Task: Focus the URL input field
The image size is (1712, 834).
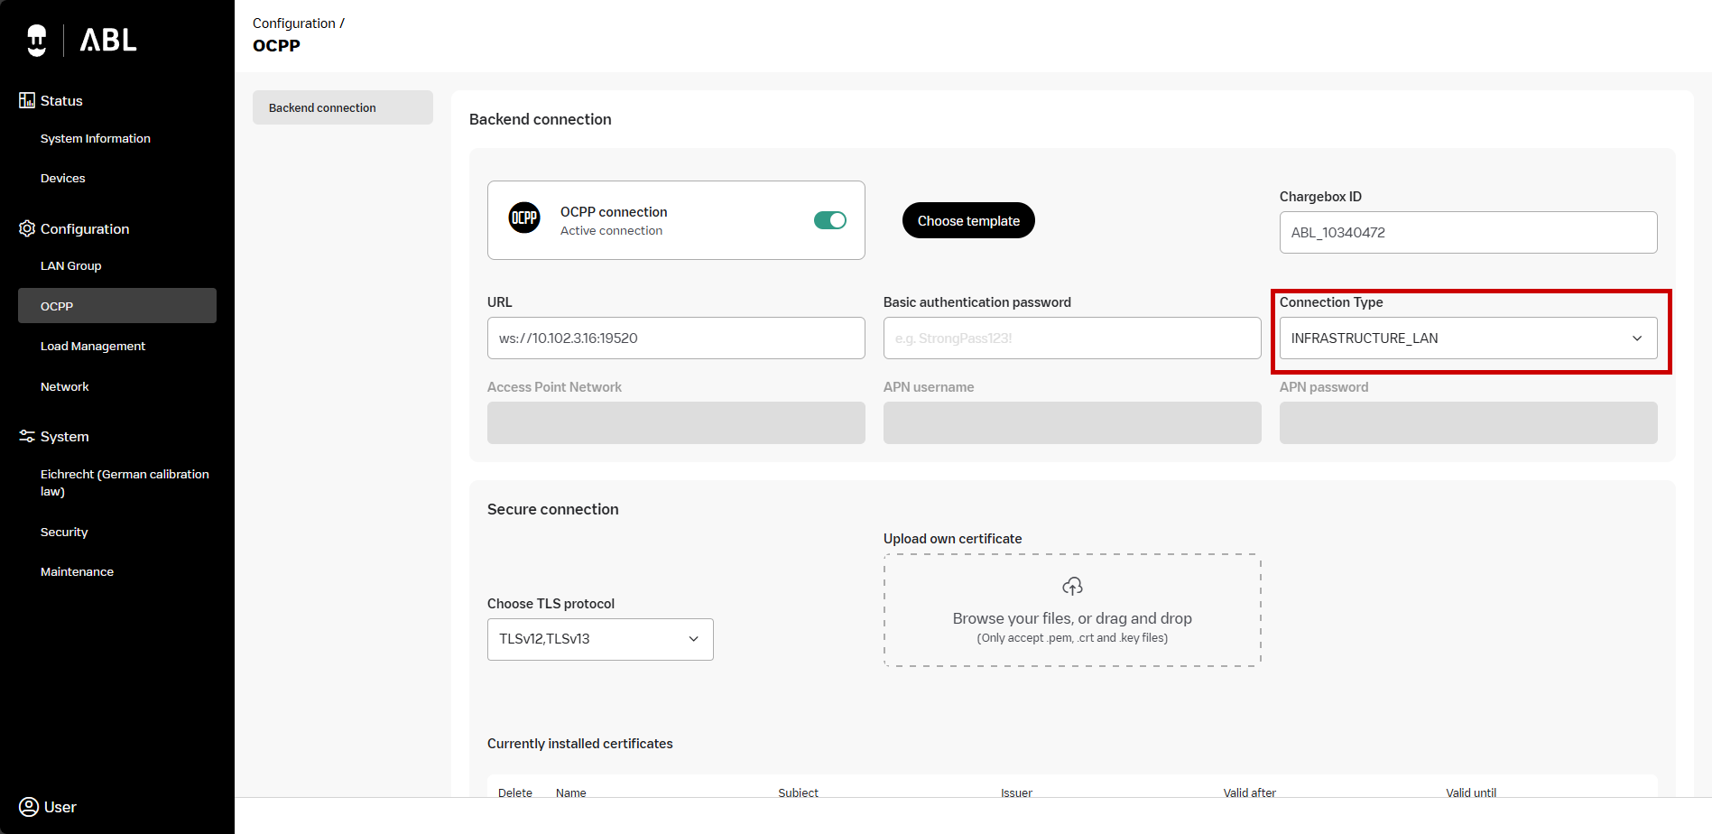Action: [676, 338]
